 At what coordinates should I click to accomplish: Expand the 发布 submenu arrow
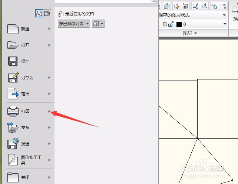[49, 127]
